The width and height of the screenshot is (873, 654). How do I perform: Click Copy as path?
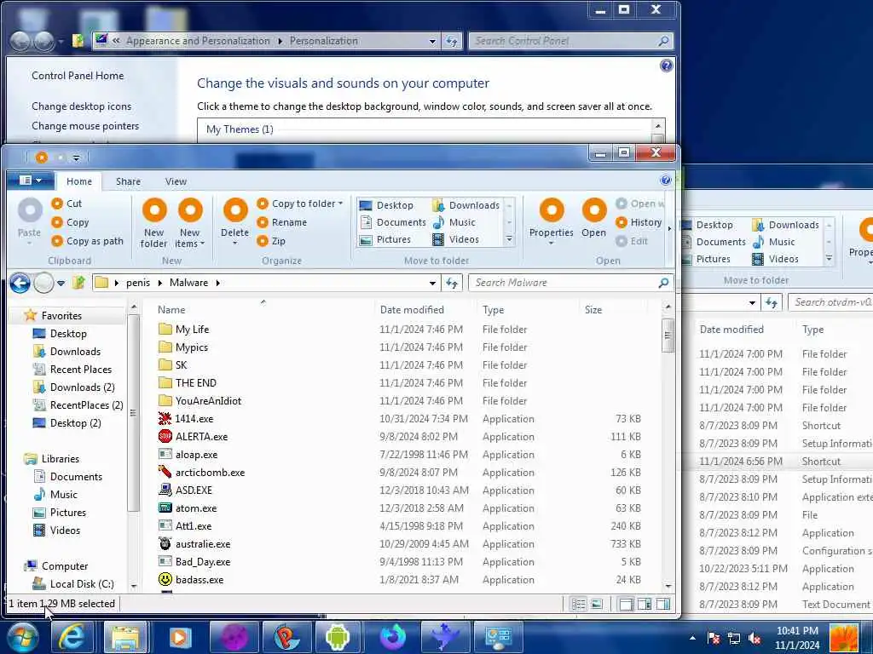(x=88, y=241)
